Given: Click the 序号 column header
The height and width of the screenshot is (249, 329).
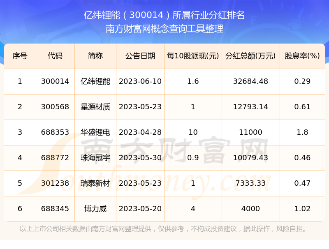Looking at the screenshot, I should (20, 56).
